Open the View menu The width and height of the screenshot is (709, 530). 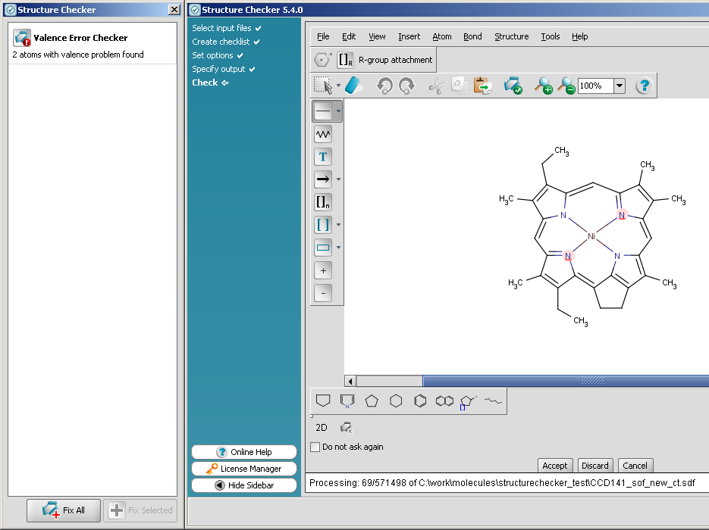[377, 36]
